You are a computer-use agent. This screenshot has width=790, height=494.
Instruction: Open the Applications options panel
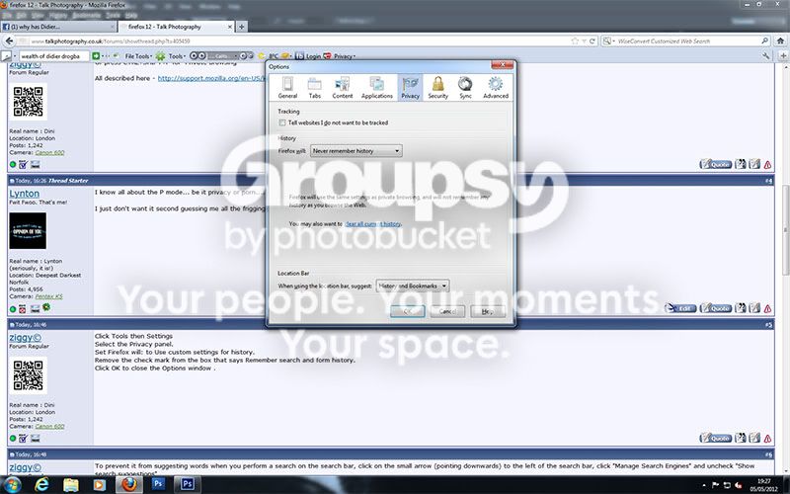[x=376, y=87]
